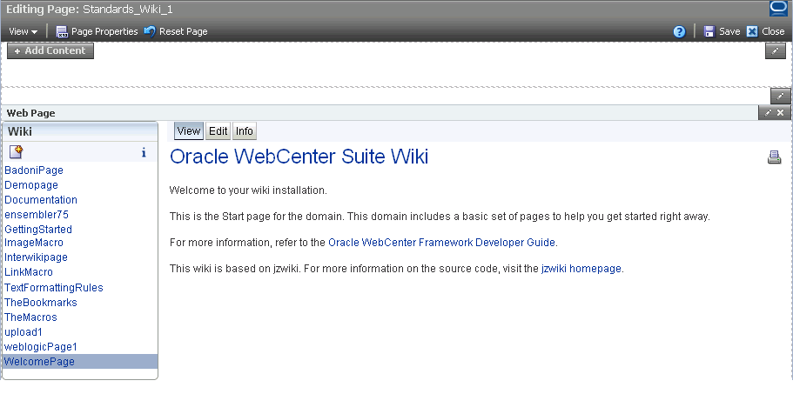
Task: Open TheMacros wiki page
Action: (x=30, y=317)
